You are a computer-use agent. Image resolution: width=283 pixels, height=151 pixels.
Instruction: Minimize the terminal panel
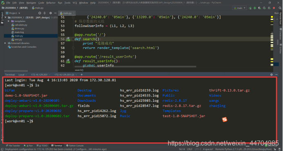click(276, 74)
